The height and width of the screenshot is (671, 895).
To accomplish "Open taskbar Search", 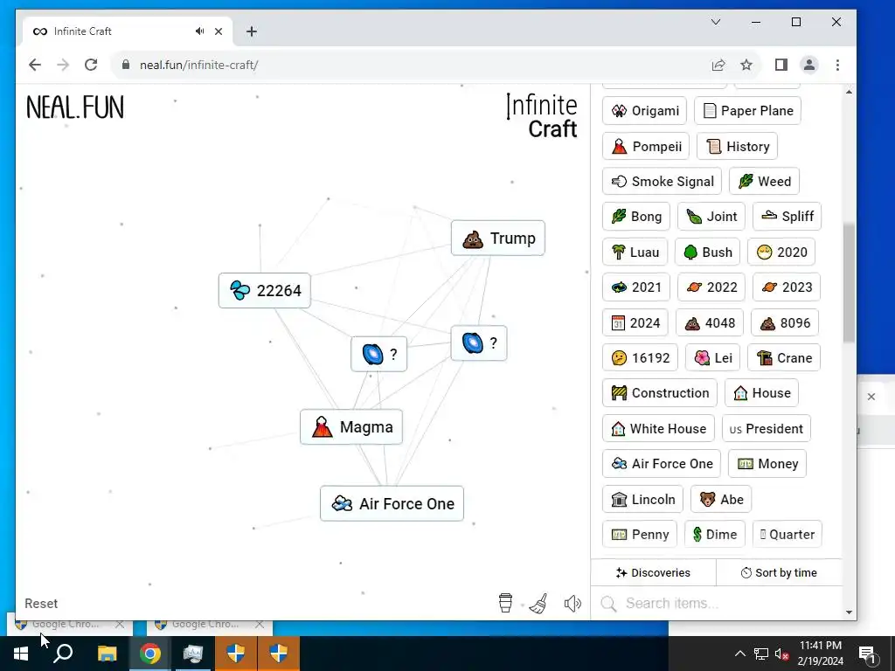I will pyautogui.click(x=63, y=654).
